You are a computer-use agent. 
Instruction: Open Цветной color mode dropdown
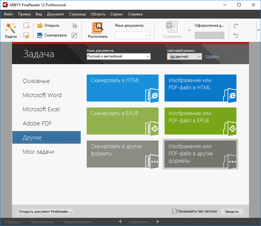click(184, 57)
